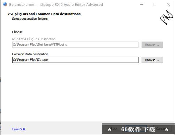The image size is (175, 135).
Task: Click the iZotope logo in the header
Action: (x=166, y=17)
